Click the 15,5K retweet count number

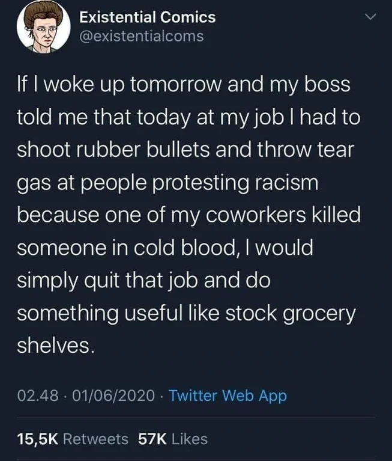pos(37,439)
